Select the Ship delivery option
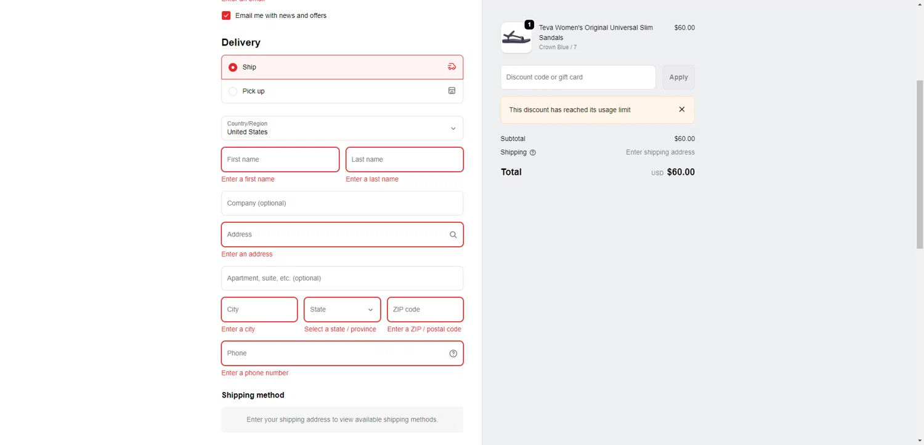 click(233, 67)
